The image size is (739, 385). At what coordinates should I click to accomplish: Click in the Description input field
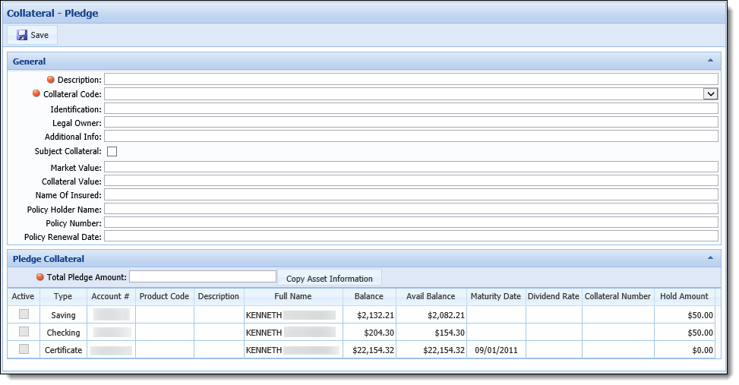pyautogui.click(x=411, y=79)
